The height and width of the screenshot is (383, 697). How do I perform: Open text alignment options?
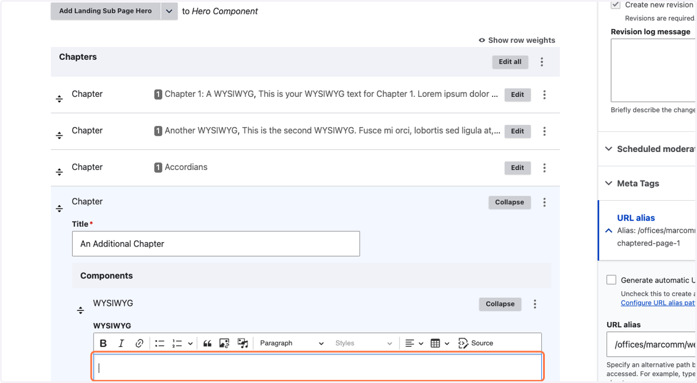[414, 343]
